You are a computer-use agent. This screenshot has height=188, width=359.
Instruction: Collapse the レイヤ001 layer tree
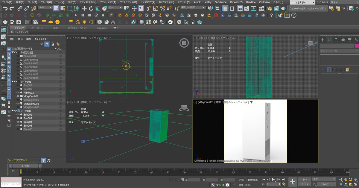click(12, 81)
